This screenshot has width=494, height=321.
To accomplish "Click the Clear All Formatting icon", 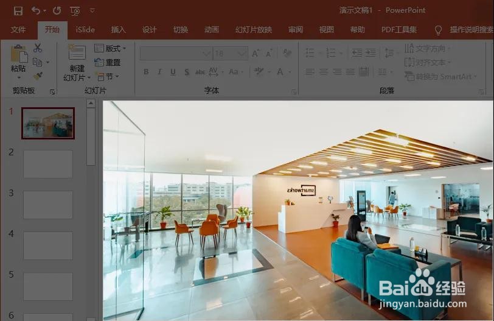I will click(x=287, y=54).
